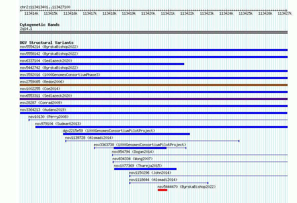Open esv3363738 (1000GenomesConsortiumPilotProject) label

tap(140, 145)
